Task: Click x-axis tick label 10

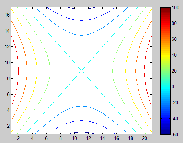Action: [x=74, y=138]
